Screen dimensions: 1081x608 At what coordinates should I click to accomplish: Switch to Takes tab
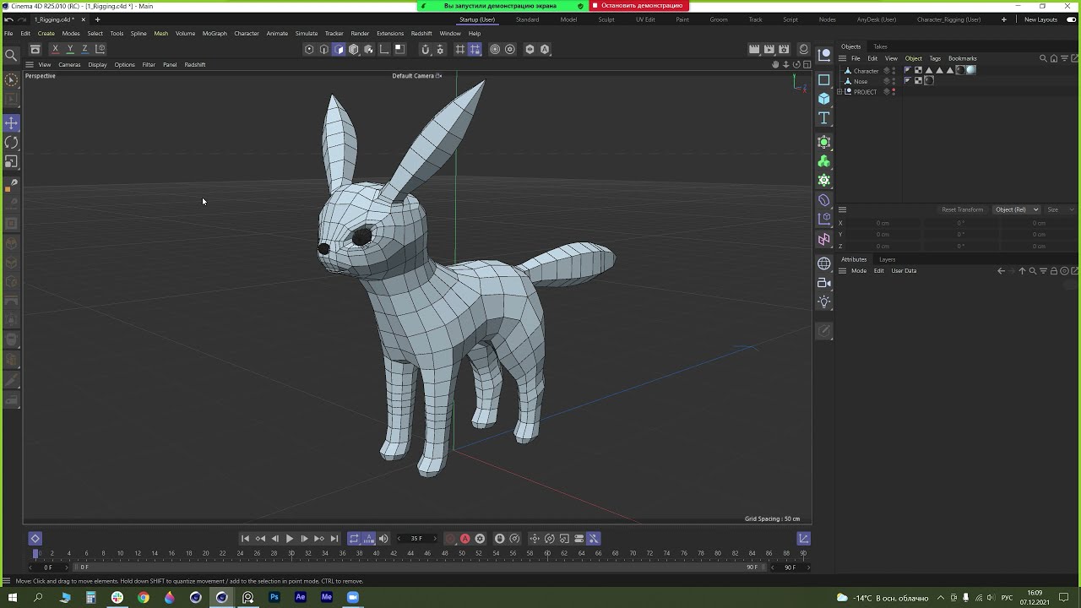880,46
